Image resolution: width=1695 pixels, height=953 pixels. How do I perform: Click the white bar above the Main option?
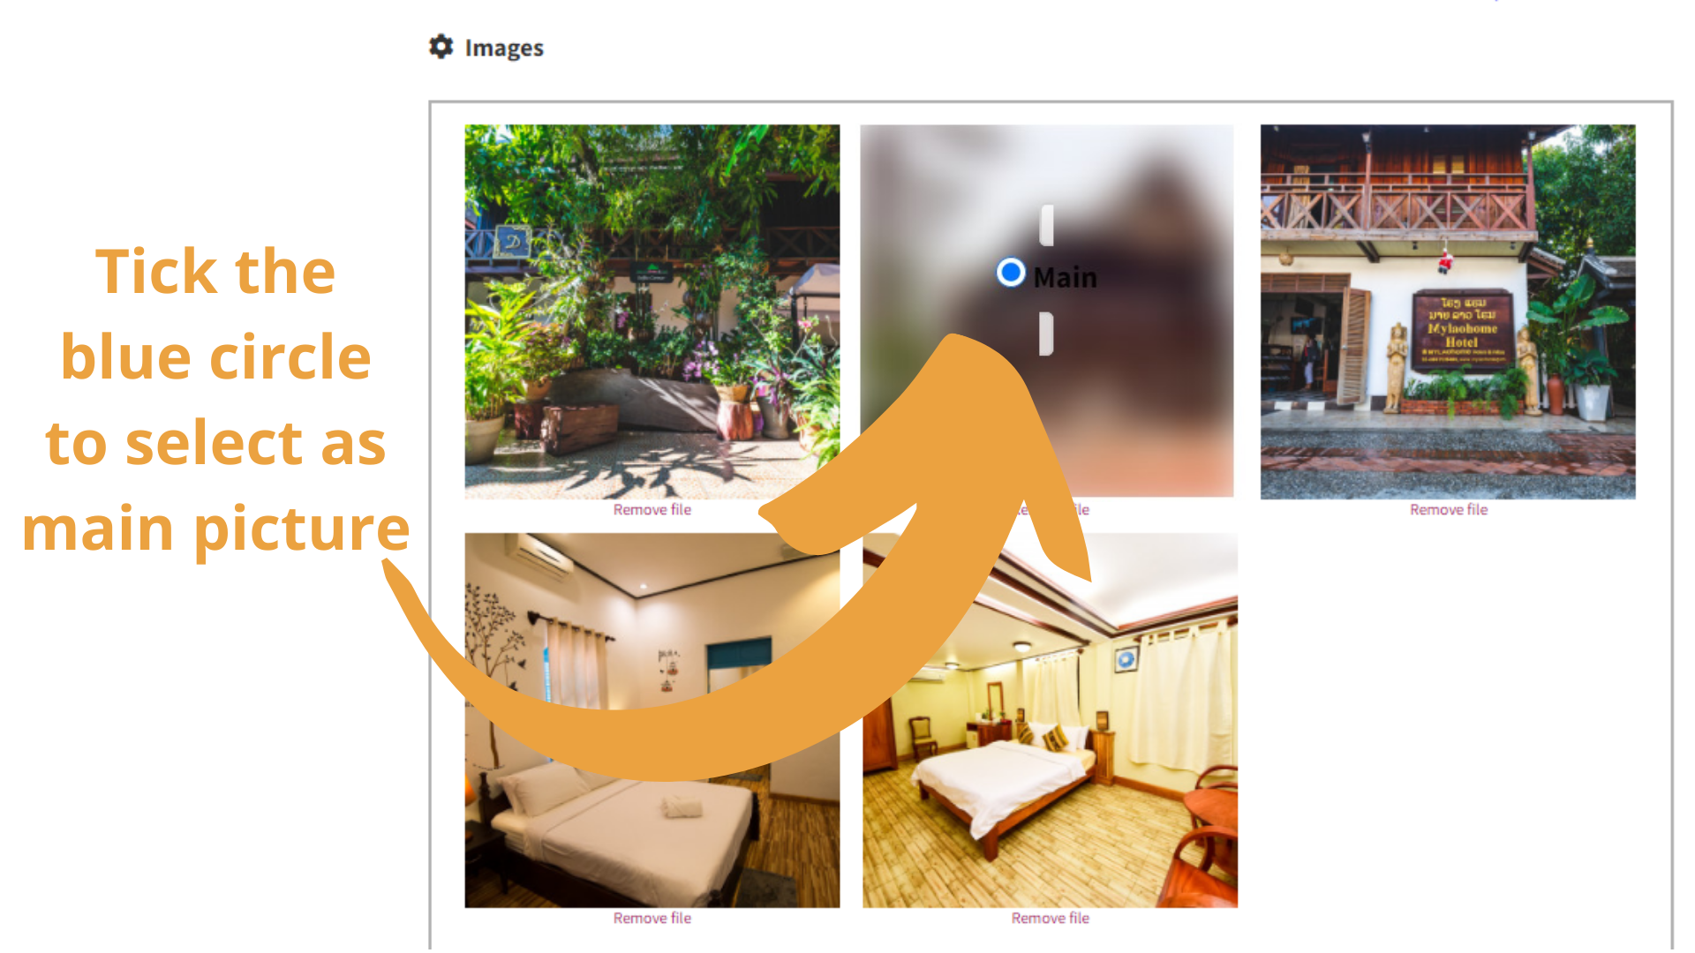(x=1047, y=226)
